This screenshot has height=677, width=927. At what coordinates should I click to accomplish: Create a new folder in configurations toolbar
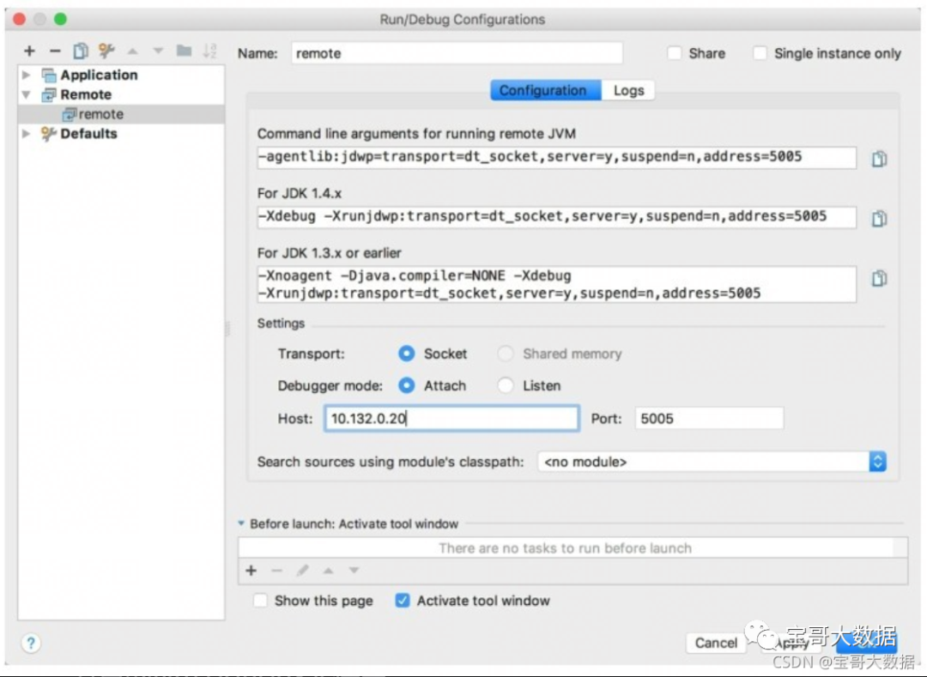[184, 51]
